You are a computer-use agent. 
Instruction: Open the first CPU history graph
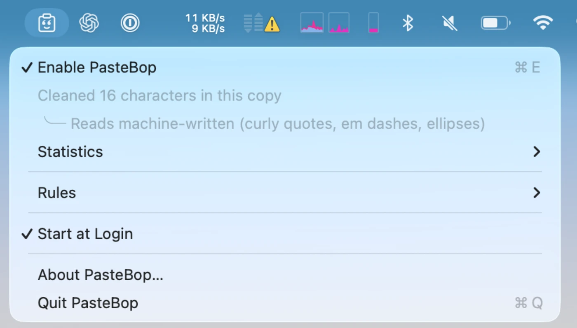pyautogui.click(x=312, y=23)
